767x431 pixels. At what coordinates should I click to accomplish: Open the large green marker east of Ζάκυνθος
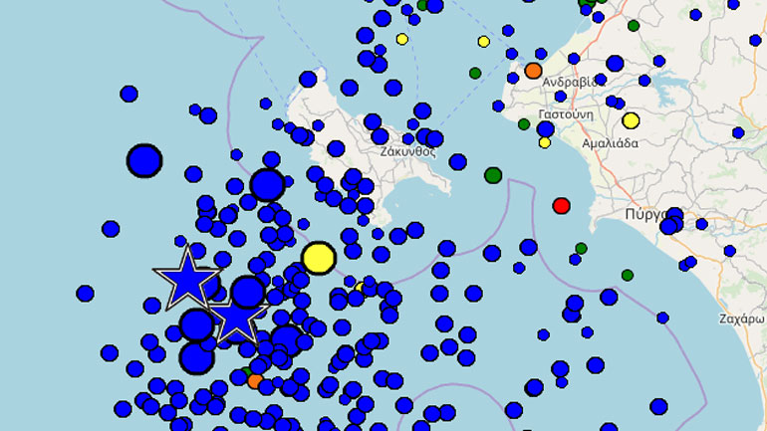(x=492, y=175)
